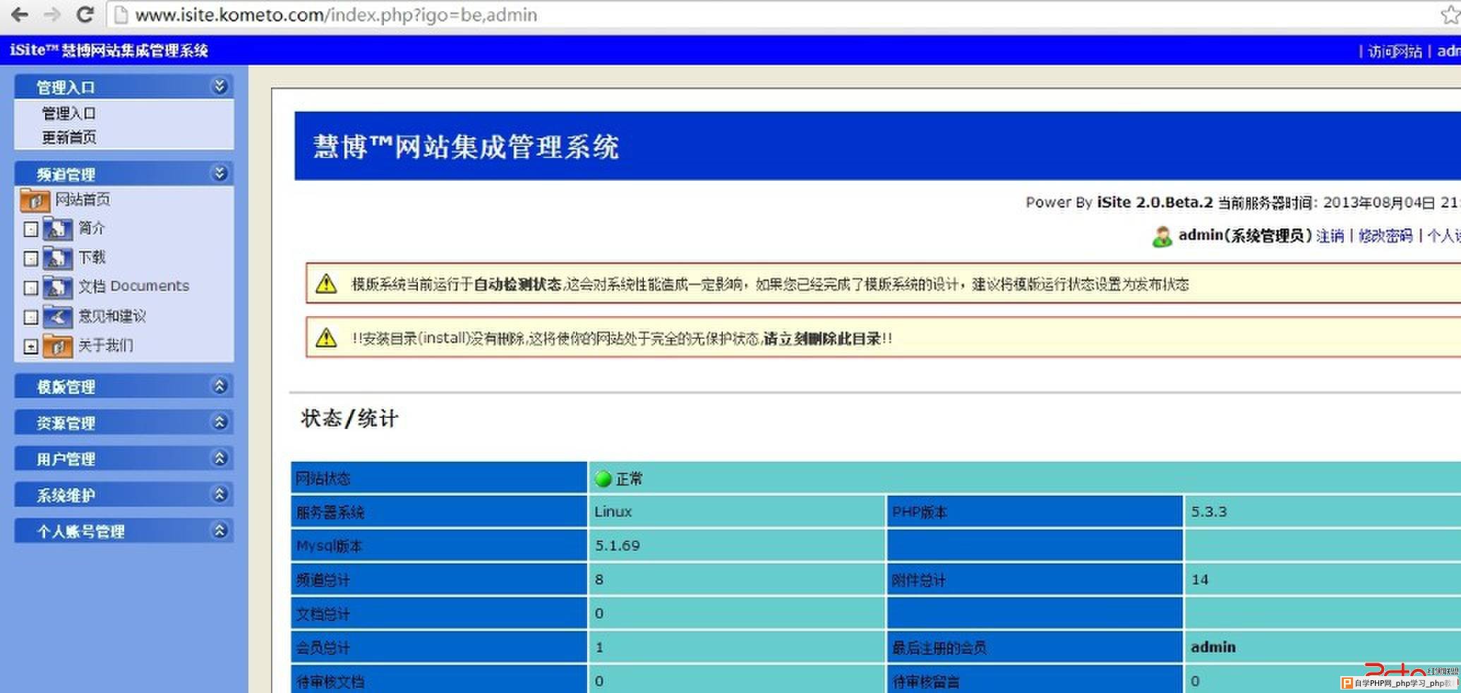Image resolution: width=1461 pixels, height=693 pixels.
Task: Click the 服务器系统 label cell
Action: coord(438,512)
